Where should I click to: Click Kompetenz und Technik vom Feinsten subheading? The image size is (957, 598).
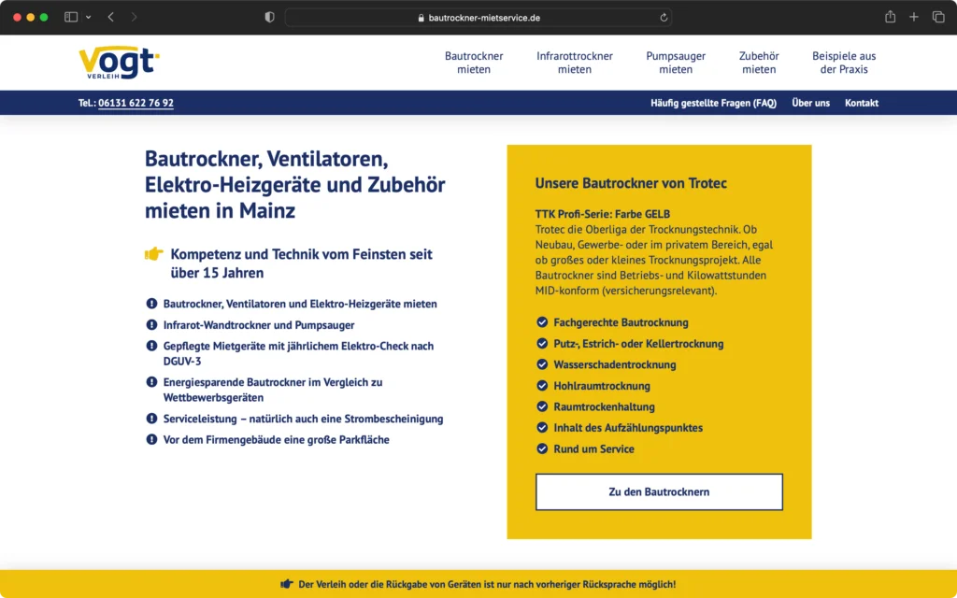point(302,263)
